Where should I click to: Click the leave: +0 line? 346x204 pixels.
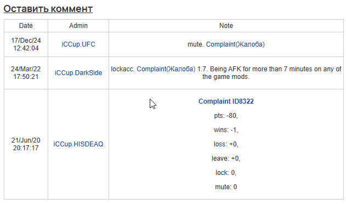point(226,158)
